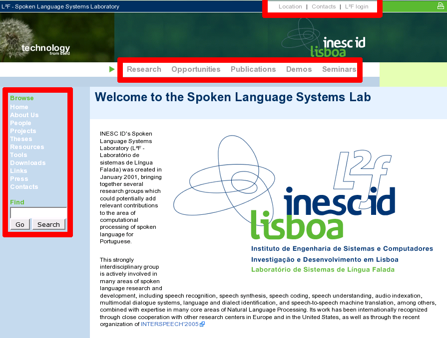
Task: Click the printer icon in top bar
Action: (441, 5)
